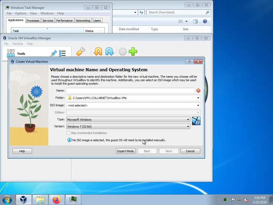The height and width of the screenshot is (205, 273).
Task: Open the File menu in Task Manager
Action: (9, 13)
